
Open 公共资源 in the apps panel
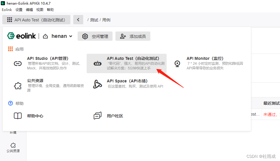[x=47, y=86]
